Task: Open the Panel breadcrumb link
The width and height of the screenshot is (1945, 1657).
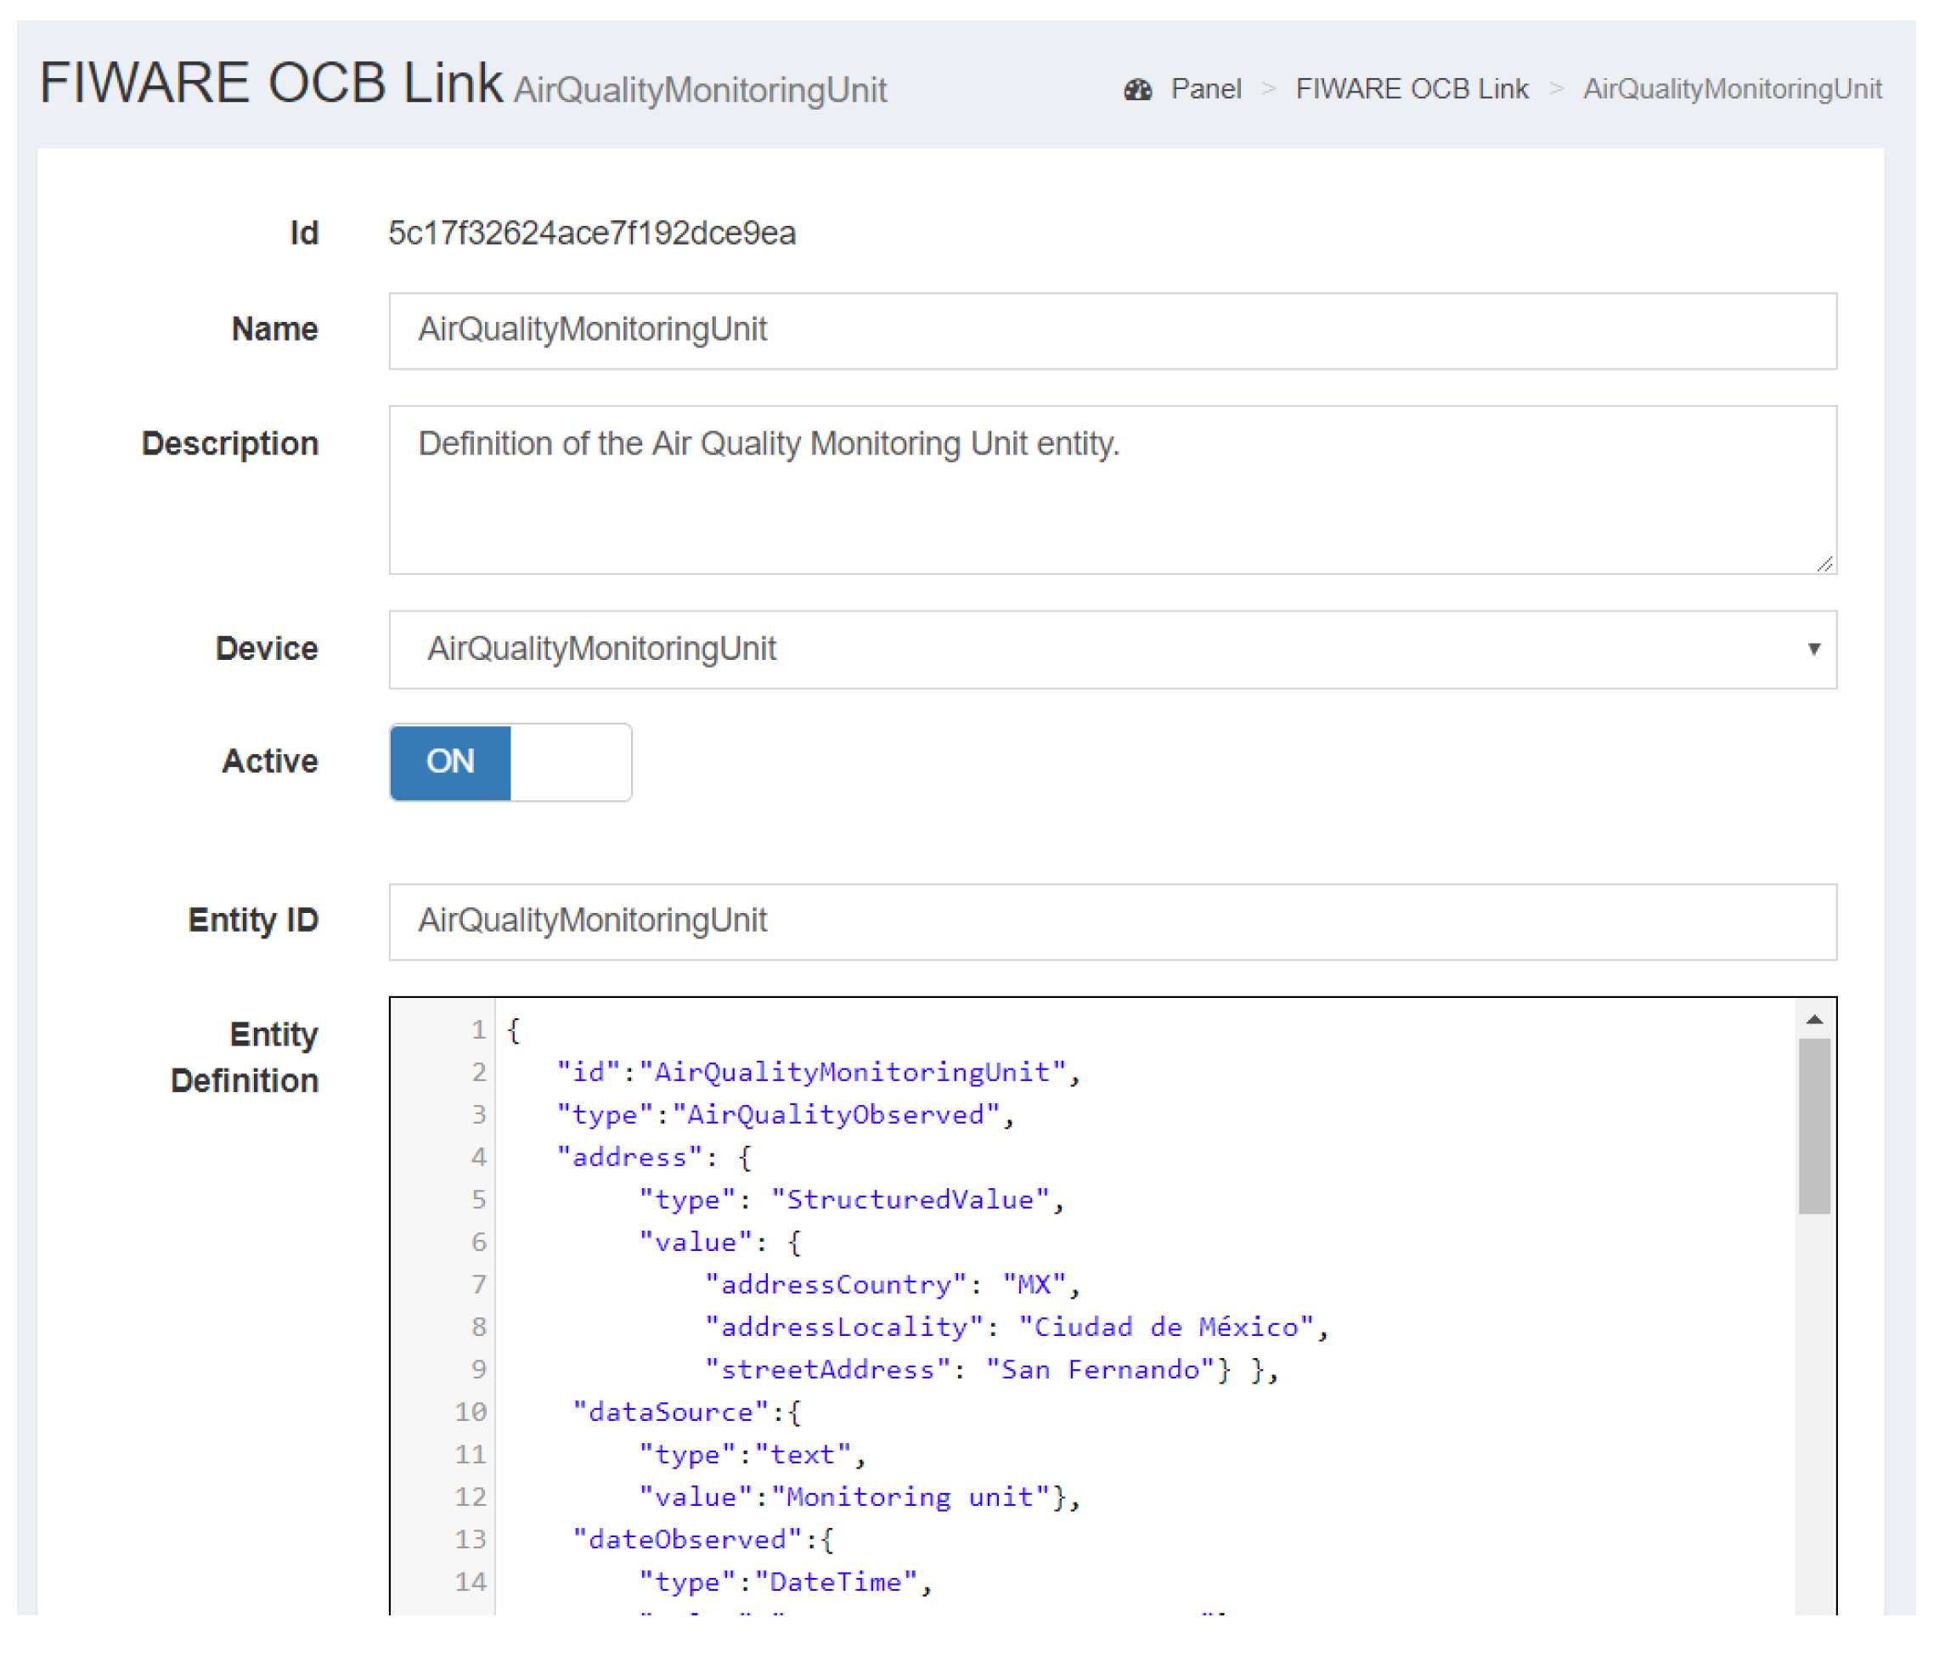Action: 1205,89
